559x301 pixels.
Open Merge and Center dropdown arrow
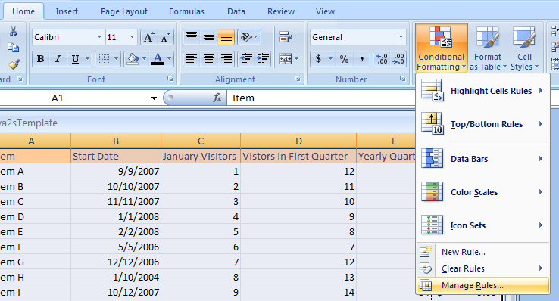[297, 59]
